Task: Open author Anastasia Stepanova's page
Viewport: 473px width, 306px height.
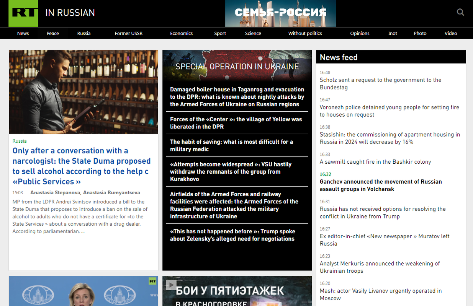Action: 55,192
